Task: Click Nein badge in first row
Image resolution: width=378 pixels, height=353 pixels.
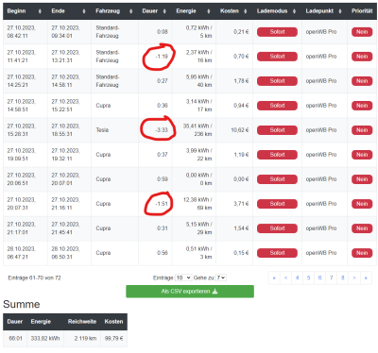Action: [362, 32]
